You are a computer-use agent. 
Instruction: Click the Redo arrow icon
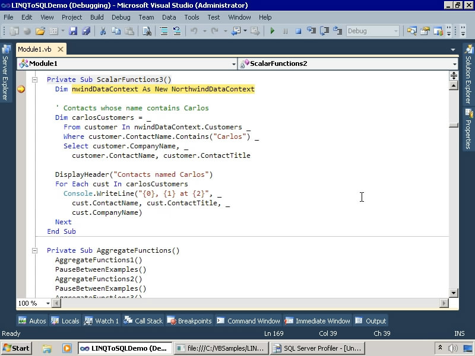click(215, 31)
